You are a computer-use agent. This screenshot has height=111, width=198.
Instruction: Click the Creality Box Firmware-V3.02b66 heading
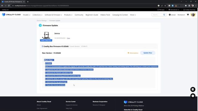click(x=56, y=47)
